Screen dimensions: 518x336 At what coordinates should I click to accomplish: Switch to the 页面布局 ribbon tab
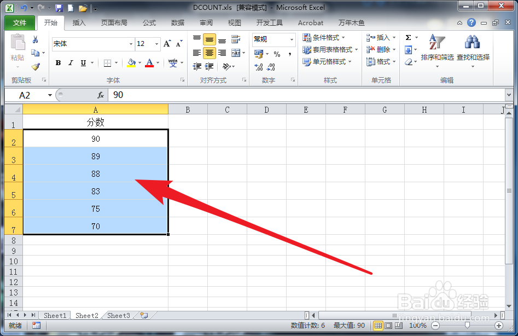(x=114, y=23)
